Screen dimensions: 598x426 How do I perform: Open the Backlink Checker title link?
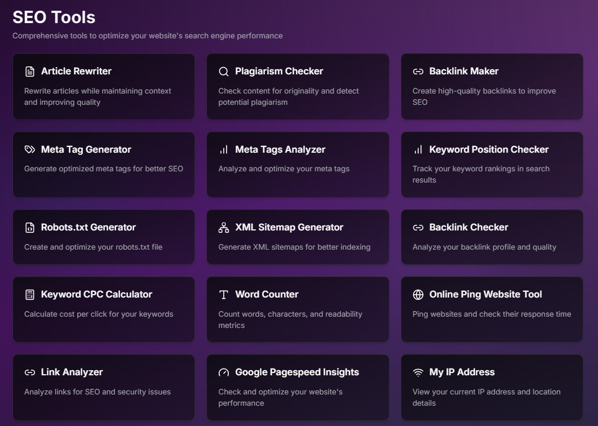coord(468,227)
